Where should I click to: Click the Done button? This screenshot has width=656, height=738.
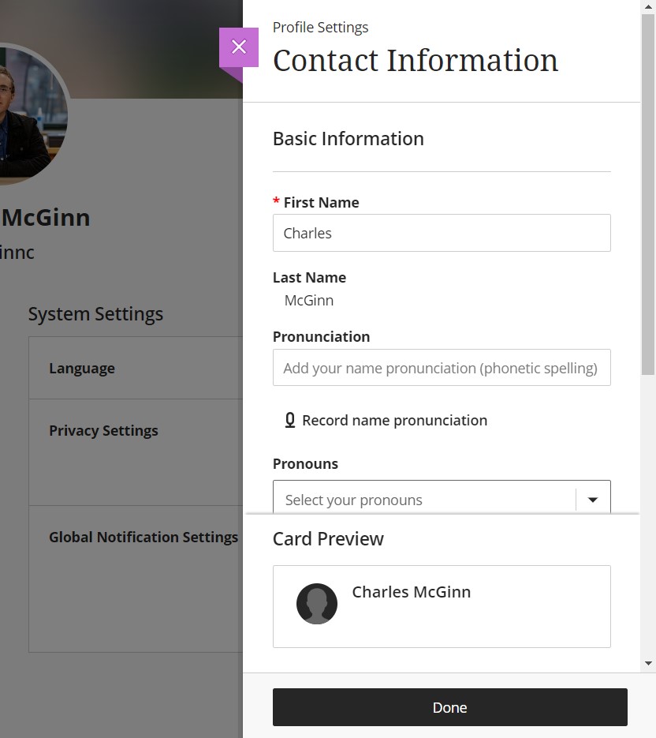(x=450, y=707)
